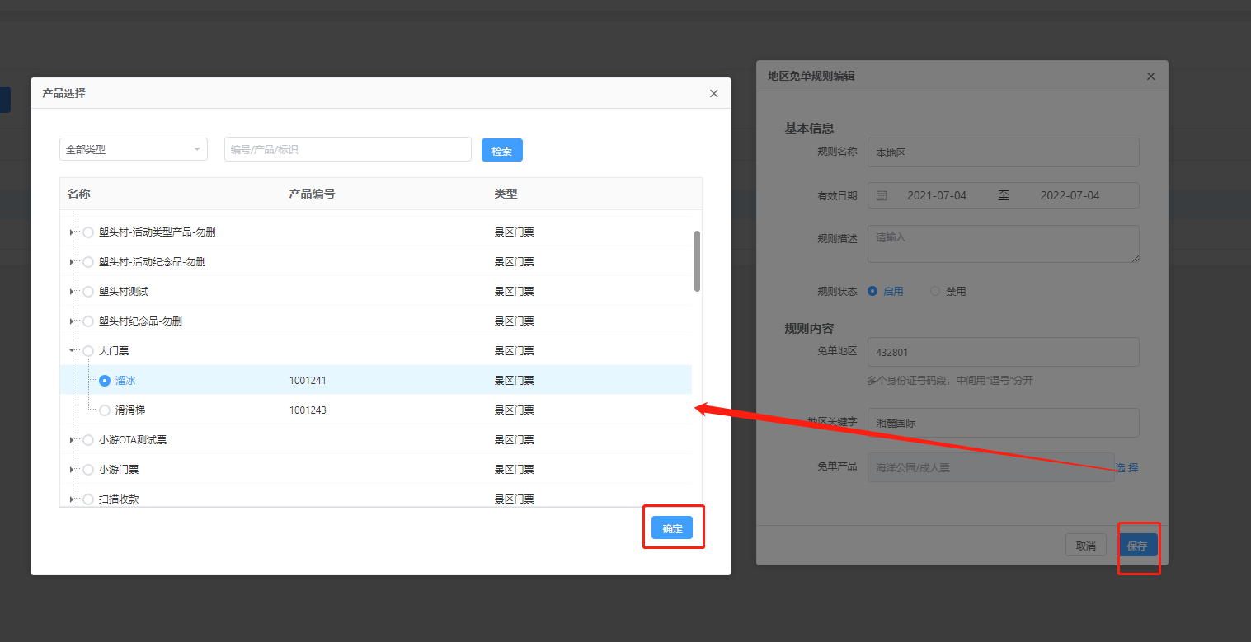1251x642 pixels.
Task: Click the 选择 link beside 免单产品
Action: (1127, 467)
